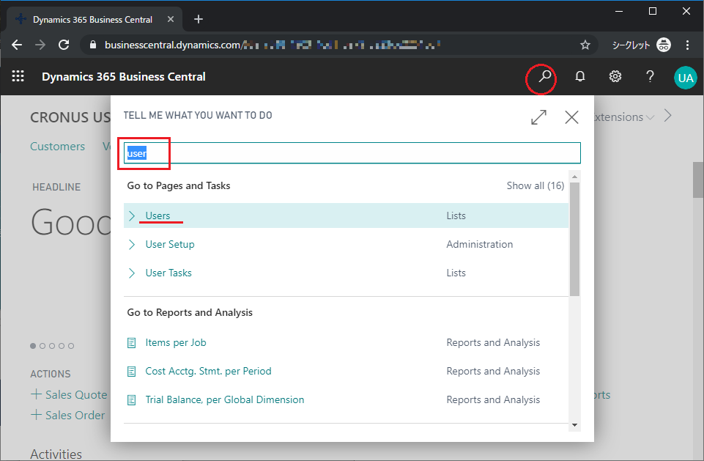This screenshot has height=461, width=704.
Task: Expand the User Setup result chevron
Action: [132, 245]
